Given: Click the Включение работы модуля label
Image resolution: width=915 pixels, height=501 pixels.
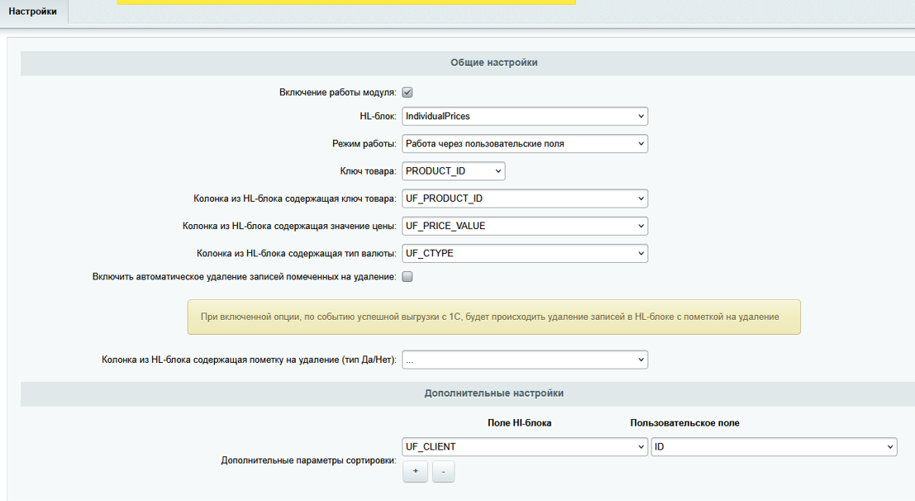Looking at the screenshot, I should 337,93.
